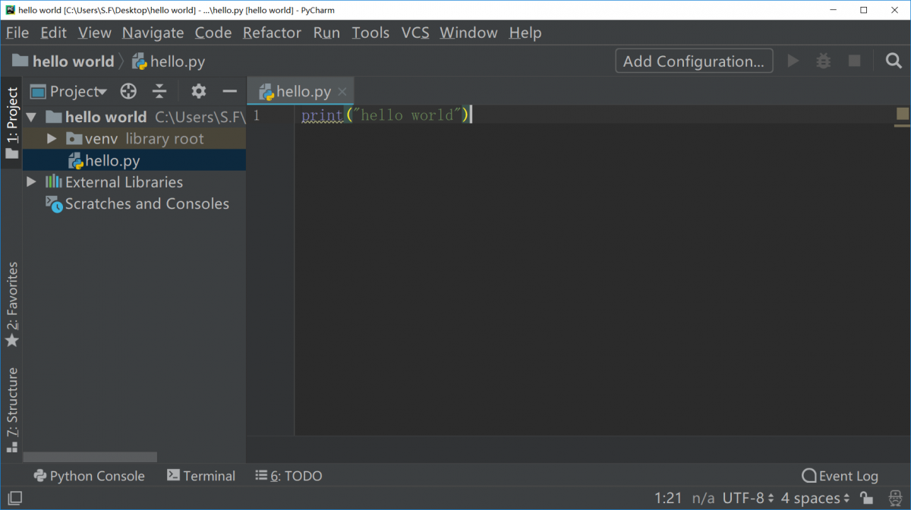Toggle the 7: Structure tool window
This screenshot has height=510, width=911.
pos(11,411)
